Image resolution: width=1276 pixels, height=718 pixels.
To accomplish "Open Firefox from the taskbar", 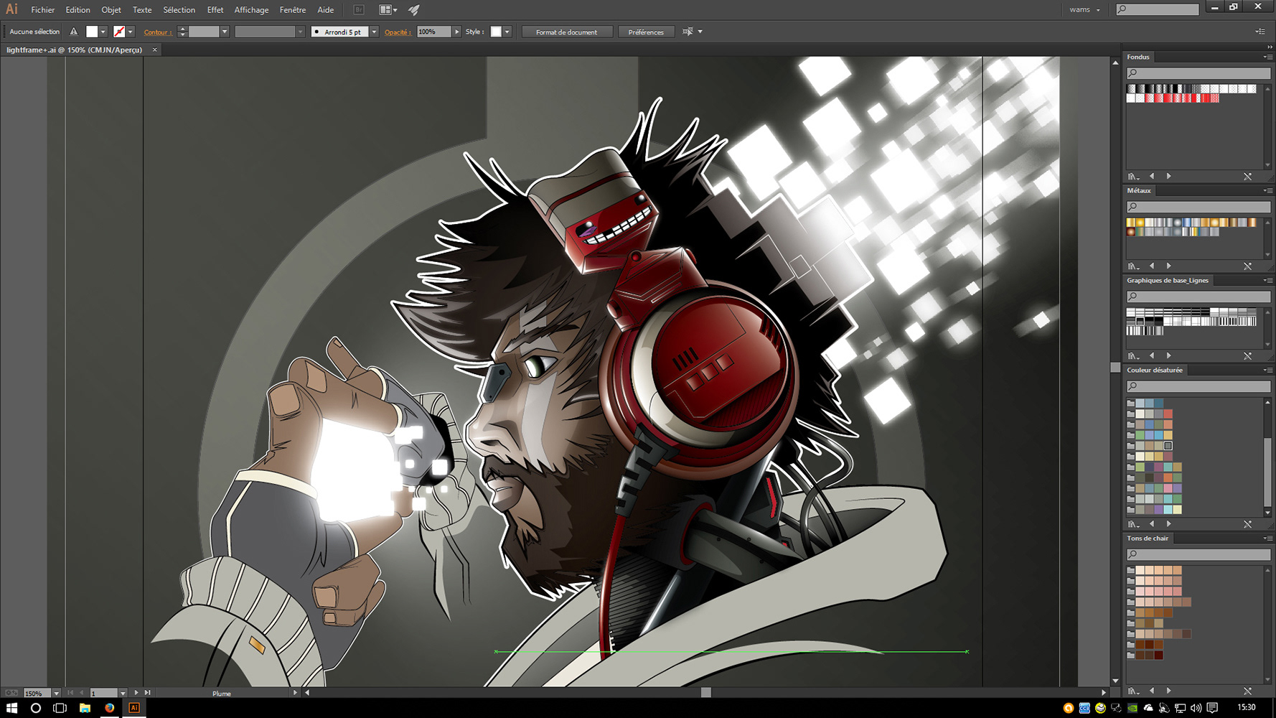I will tap(109, 708).
